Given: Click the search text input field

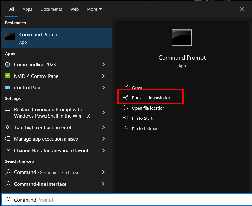Looking at the screenshot, I should [x=128, y=200].
